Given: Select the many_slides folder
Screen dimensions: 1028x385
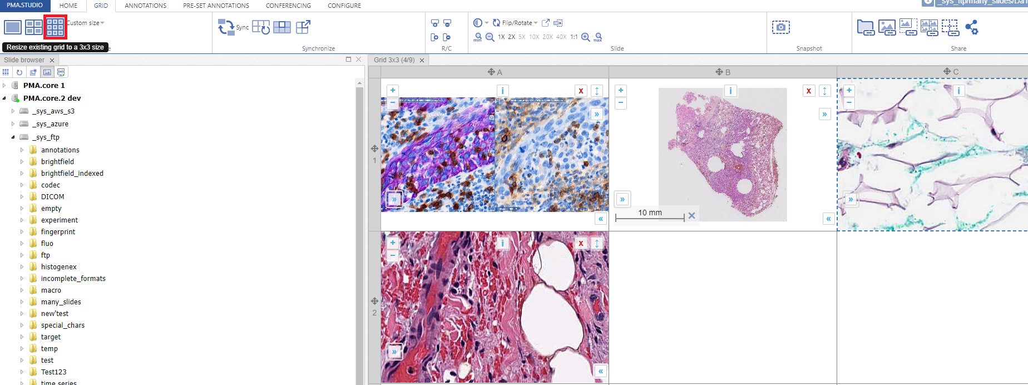Looking at the screenshot, I should [61, 302].
